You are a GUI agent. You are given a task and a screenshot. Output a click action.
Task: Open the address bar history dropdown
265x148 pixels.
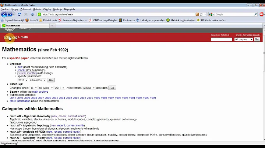click(x=205, y=14)
